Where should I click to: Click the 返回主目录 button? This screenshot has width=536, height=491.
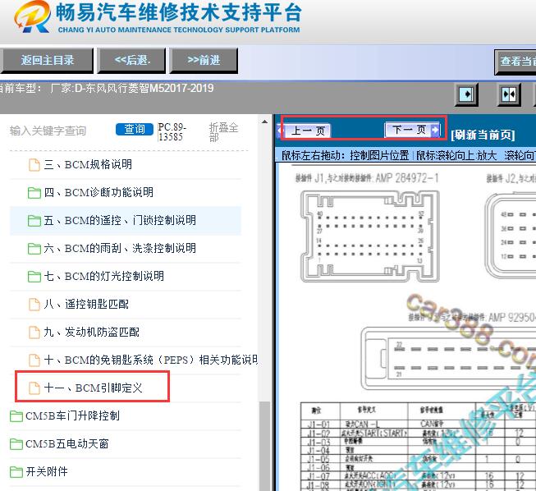(x=47, y=61)
